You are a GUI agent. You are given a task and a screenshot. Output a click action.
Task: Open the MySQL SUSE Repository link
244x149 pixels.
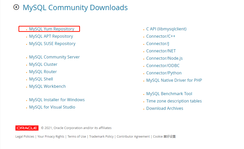pyautogui.click(x=52, y=44)
